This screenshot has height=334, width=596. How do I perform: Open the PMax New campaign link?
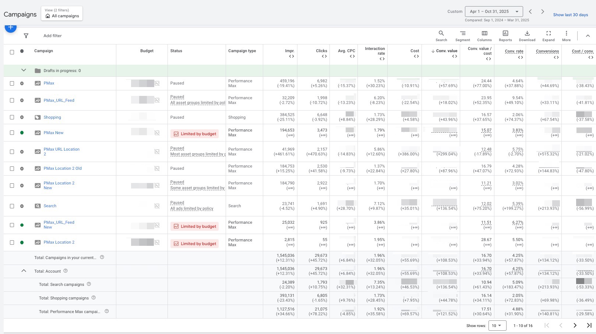click(53, 133)
